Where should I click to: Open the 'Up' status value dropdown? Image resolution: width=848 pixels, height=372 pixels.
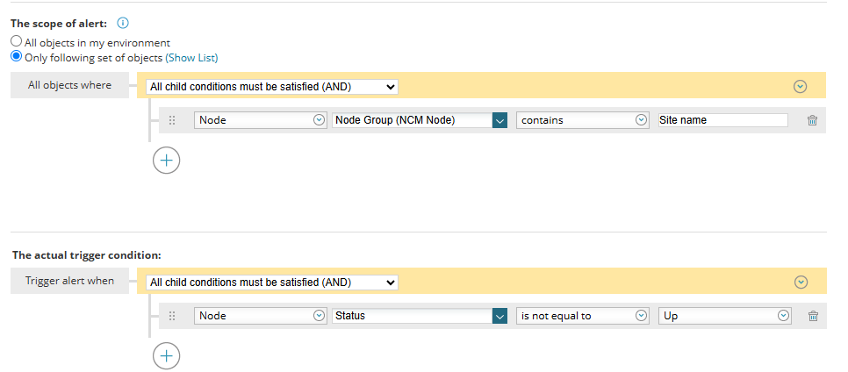click(x=725, y=316)
